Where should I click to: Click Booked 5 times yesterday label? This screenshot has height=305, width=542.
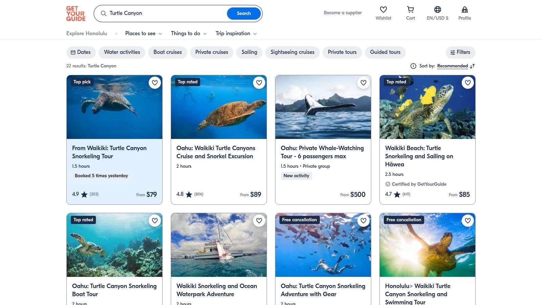coord(101,176)
